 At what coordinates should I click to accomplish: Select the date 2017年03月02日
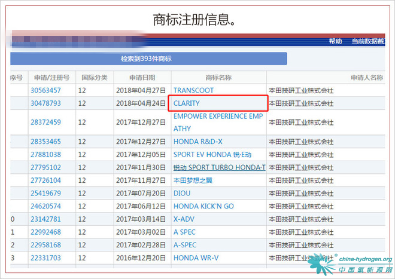pos(141,232)
